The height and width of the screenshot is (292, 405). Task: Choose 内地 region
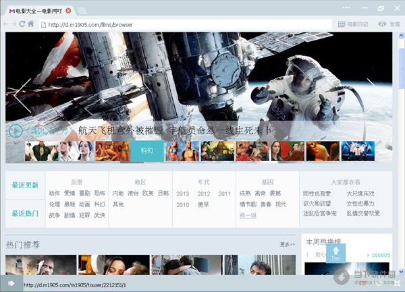pyautogui.click(x=118, y=193)
